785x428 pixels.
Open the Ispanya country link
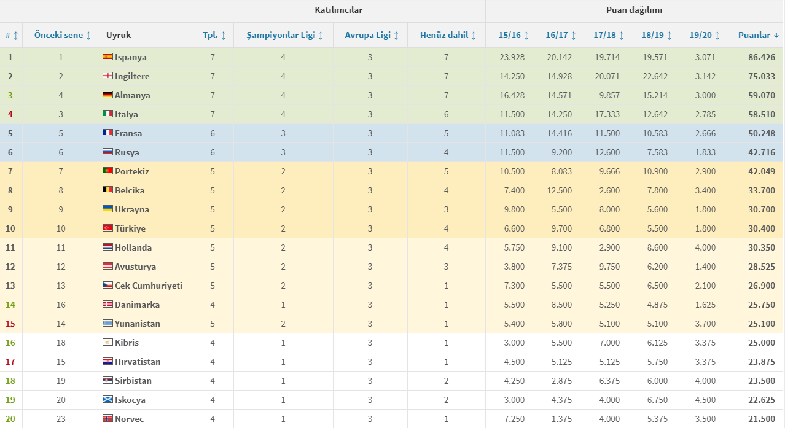(130, 57)
